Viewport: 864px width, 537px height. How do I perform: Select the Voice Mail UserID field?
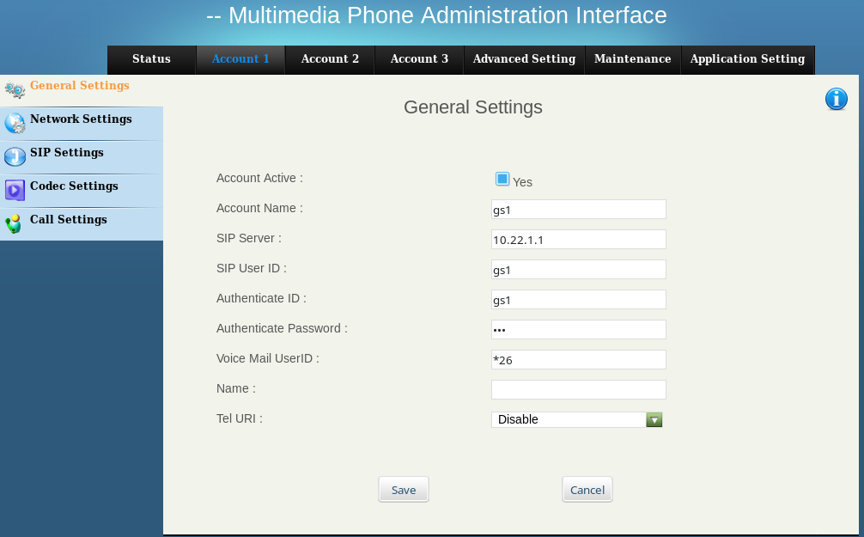click(578, 360)
